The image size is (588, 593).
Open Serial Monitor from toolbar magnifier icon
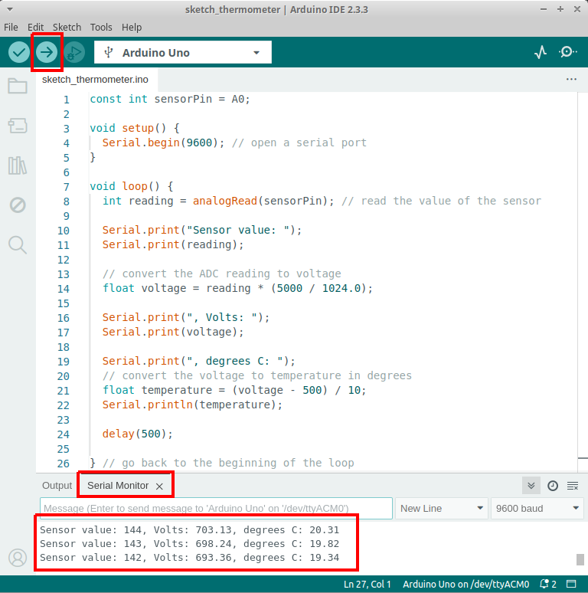point(568,52)
